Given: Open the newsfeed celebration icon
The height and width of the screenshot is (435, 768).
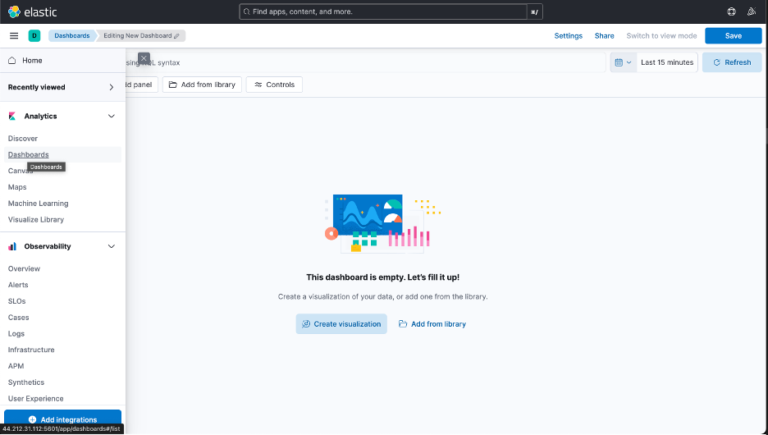Looking at the screenshot, I should click(752, 11).
